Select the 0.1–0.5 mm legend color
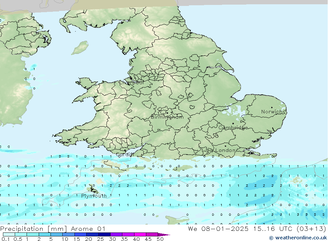328x241 pixels. click(x=9, y=234)
